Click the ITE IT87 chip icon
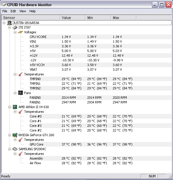Screen dimensions: 173x180 15,27
